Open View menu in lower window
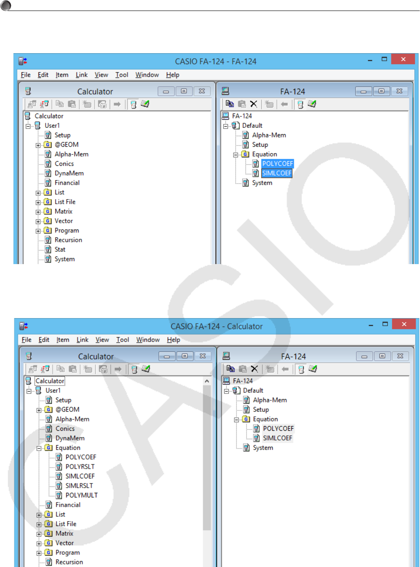The width and height of the screenshot is (420, 567). pyautogui.click(x=102, y=340)
